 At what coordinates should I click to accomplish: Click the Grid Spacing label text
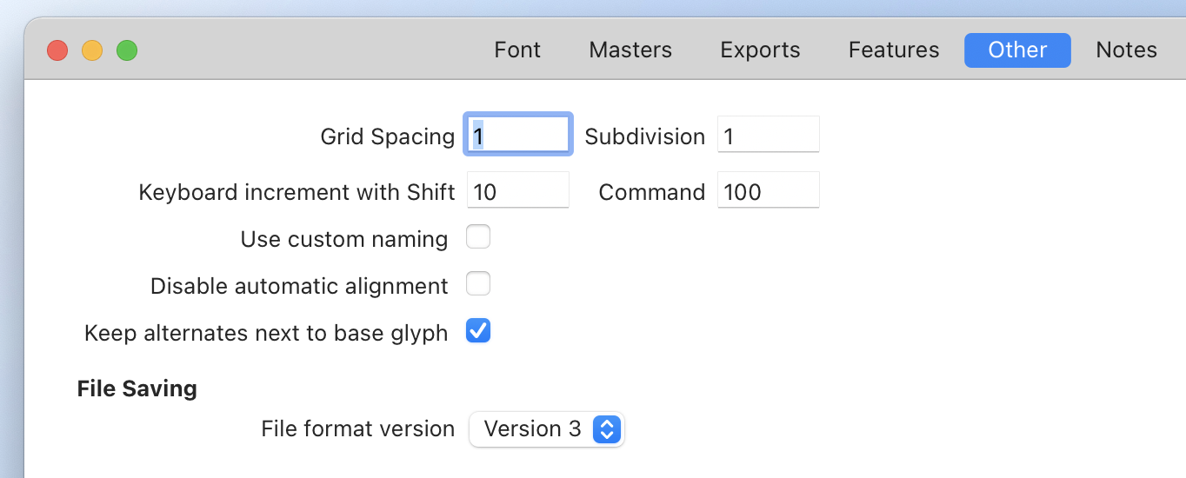tap(388, 136)
